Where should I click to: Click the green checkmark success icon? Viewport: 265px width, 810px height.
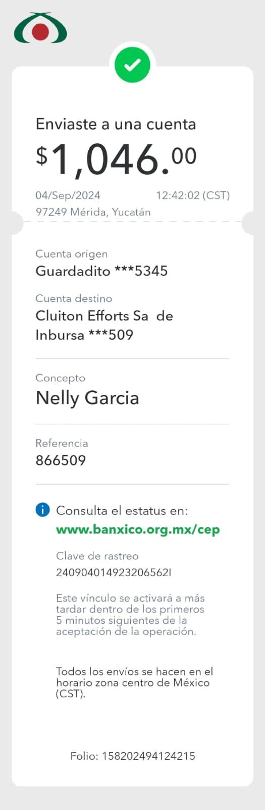tap(132, 65)
